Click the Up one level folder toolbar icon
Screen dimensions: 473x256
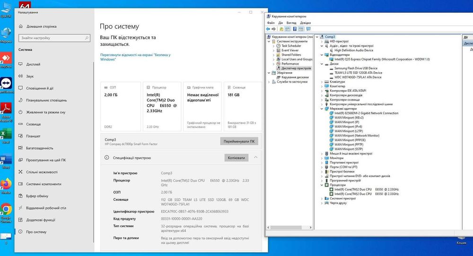[x=281, y=29]
